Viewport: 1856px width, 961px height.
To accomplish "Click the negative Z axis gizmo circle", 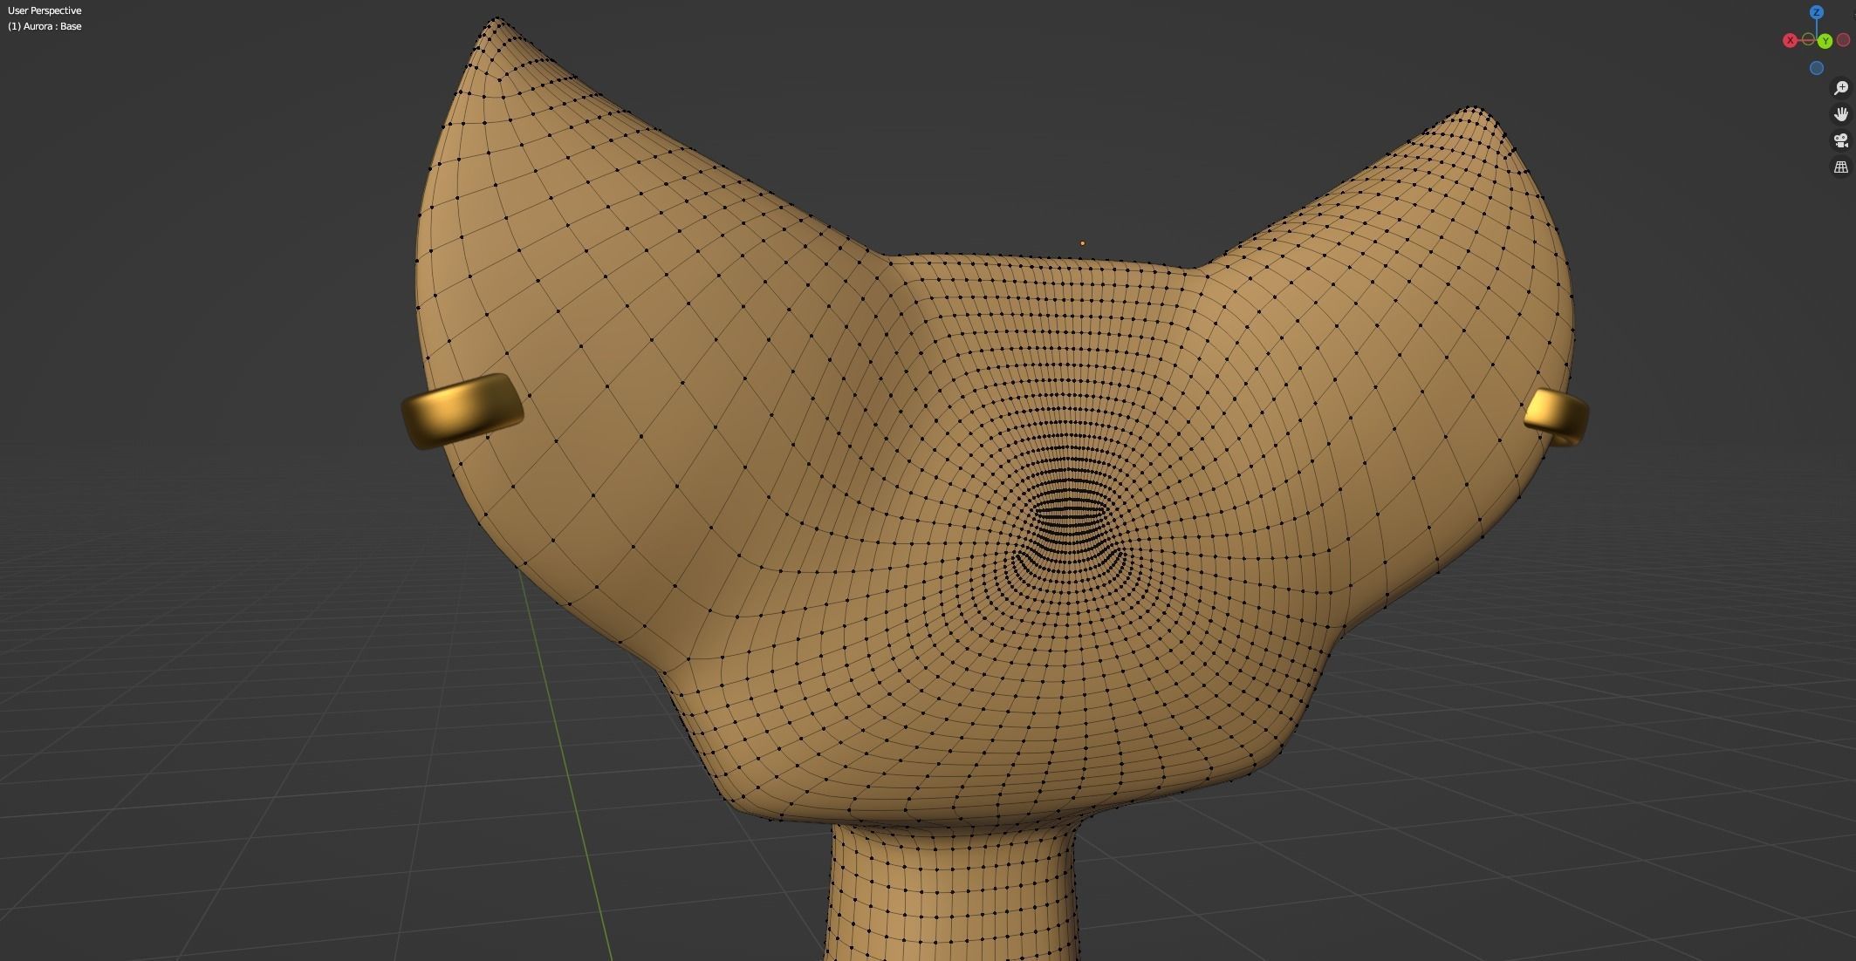I will click(x=1817, y=67).
